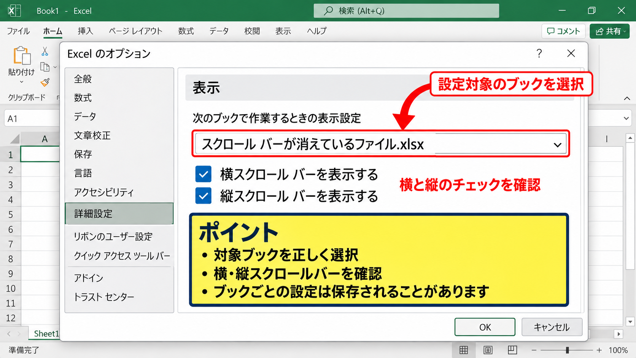Select 詳細設定 in options sidebar
The image size is (636, 358).
[119, 214]
